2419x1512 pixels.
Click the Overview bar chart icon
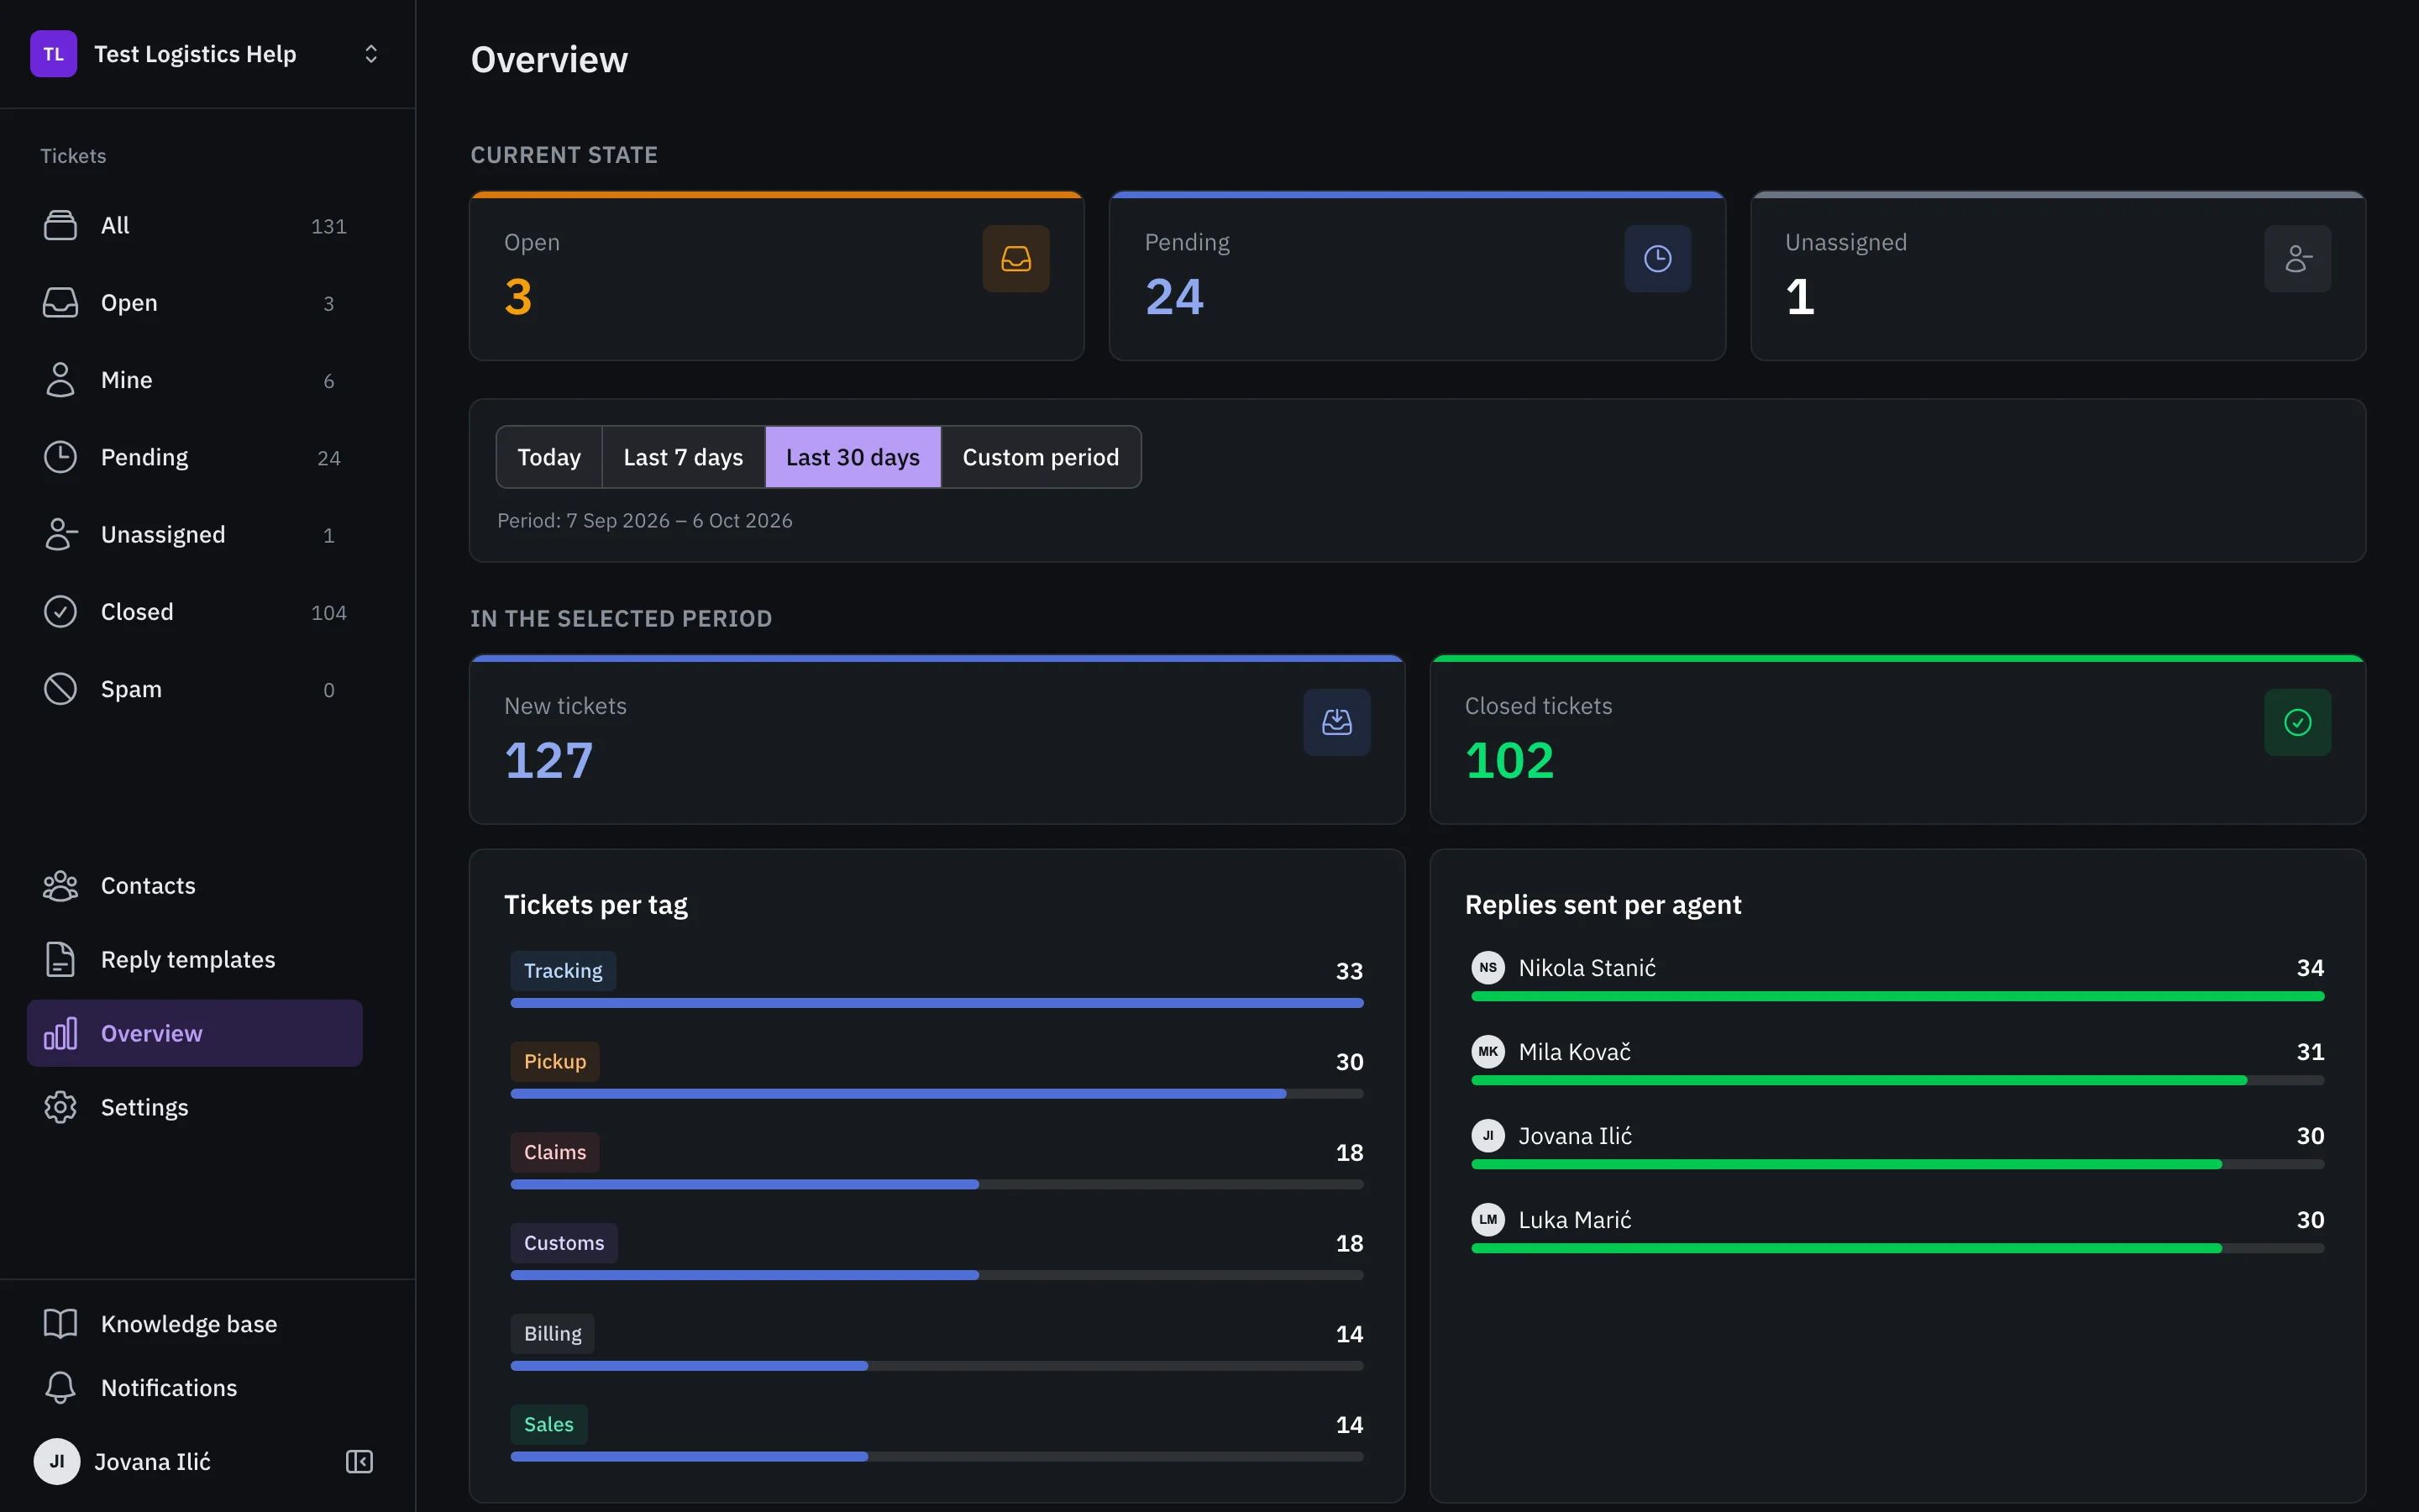click(60, 1033)
